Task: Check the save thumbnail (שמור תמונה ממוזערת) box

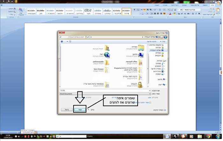Action: (x=150, y=103)
